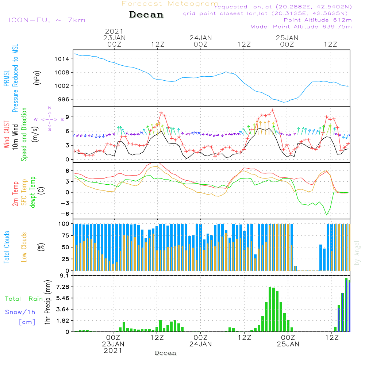This screenshot has width=365, height=365.
Task: Click the bottom axis '00Z 23JAN 2021' label
Action: point(113,344)
